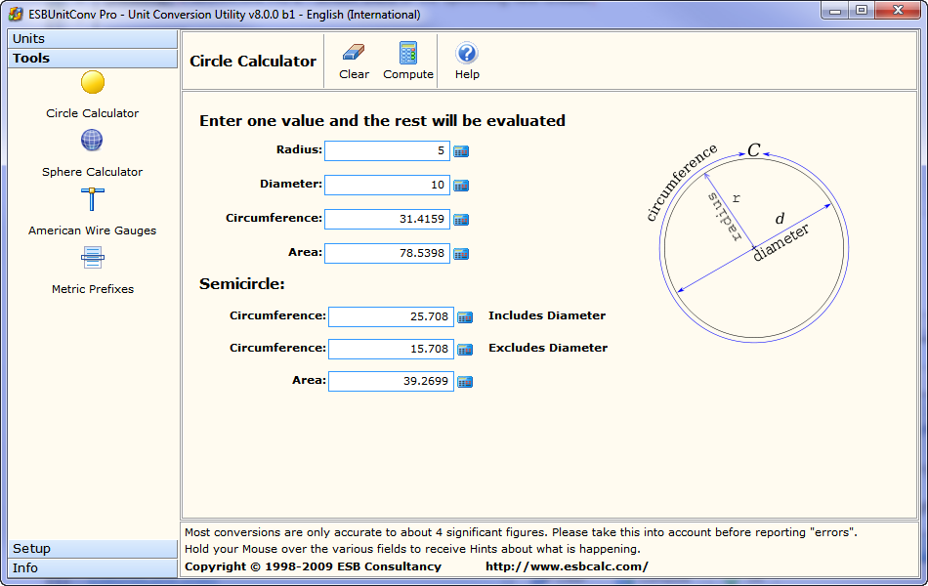Click the circle Circumference field showing 31.4159

pyautogui.click(x=387, y=219)
